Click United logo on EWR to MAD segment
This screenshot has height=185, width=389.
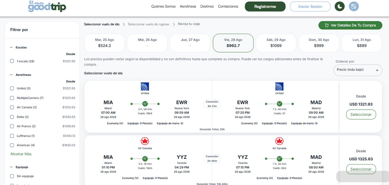(279, 87)
